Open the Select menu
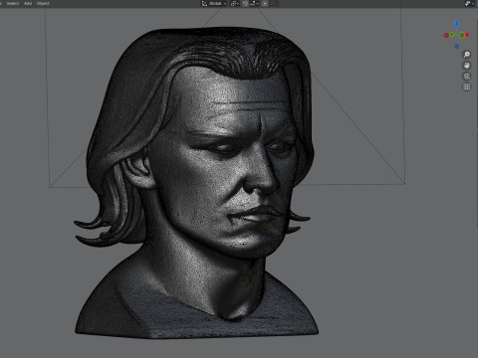This screenshot has height=358, width=478. (13, 3)
